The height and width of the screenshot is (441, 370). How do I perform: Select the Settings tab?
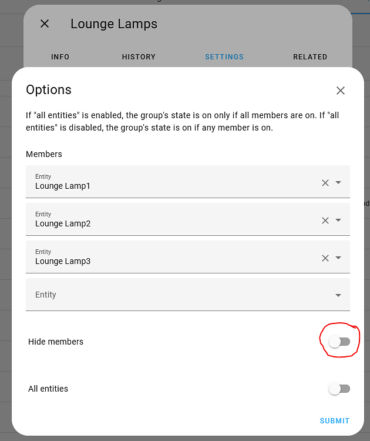click(x=224, y=57)
